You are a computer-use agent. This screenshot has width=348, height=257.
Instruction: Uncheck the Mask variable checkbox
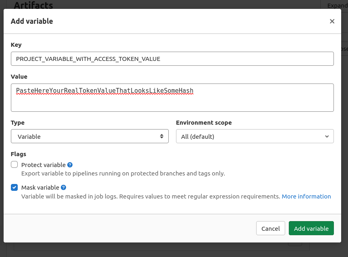coord(14,187)
